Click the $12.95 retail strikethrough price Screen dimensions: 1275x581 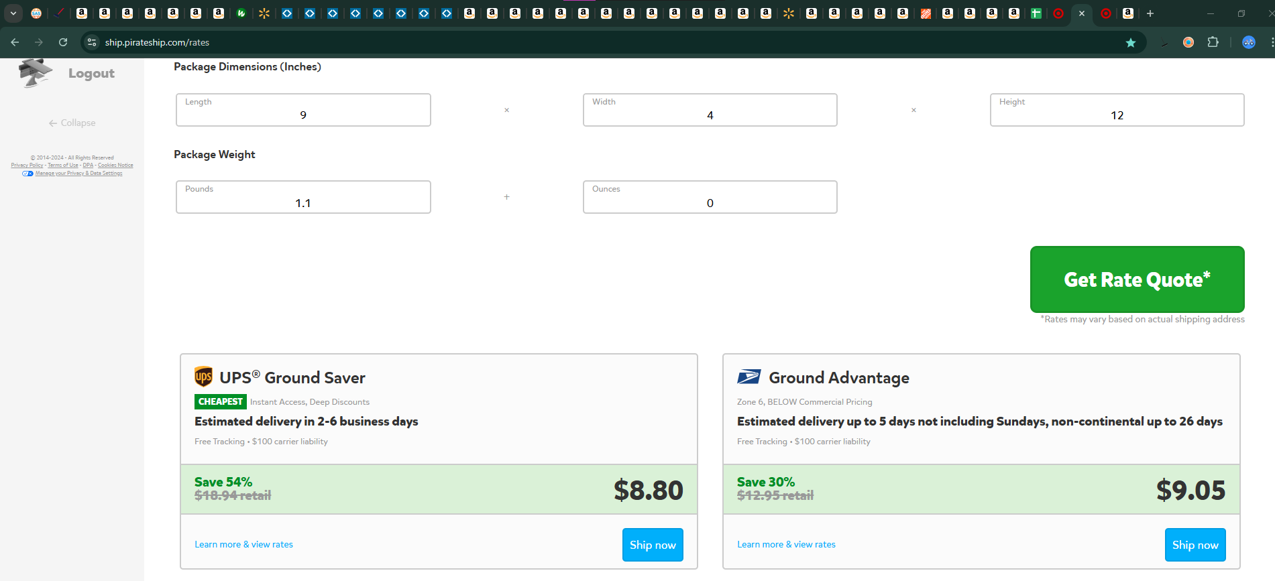775,495
